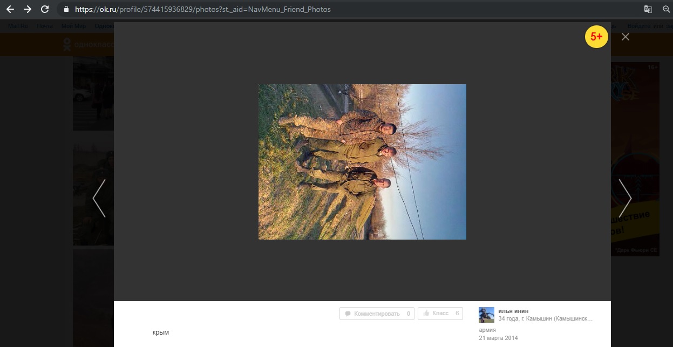This screenshot has width=673, height=347.
Task: Go to the next photo with right arrow
Action: pyautogui.click(x=624, y=198)
